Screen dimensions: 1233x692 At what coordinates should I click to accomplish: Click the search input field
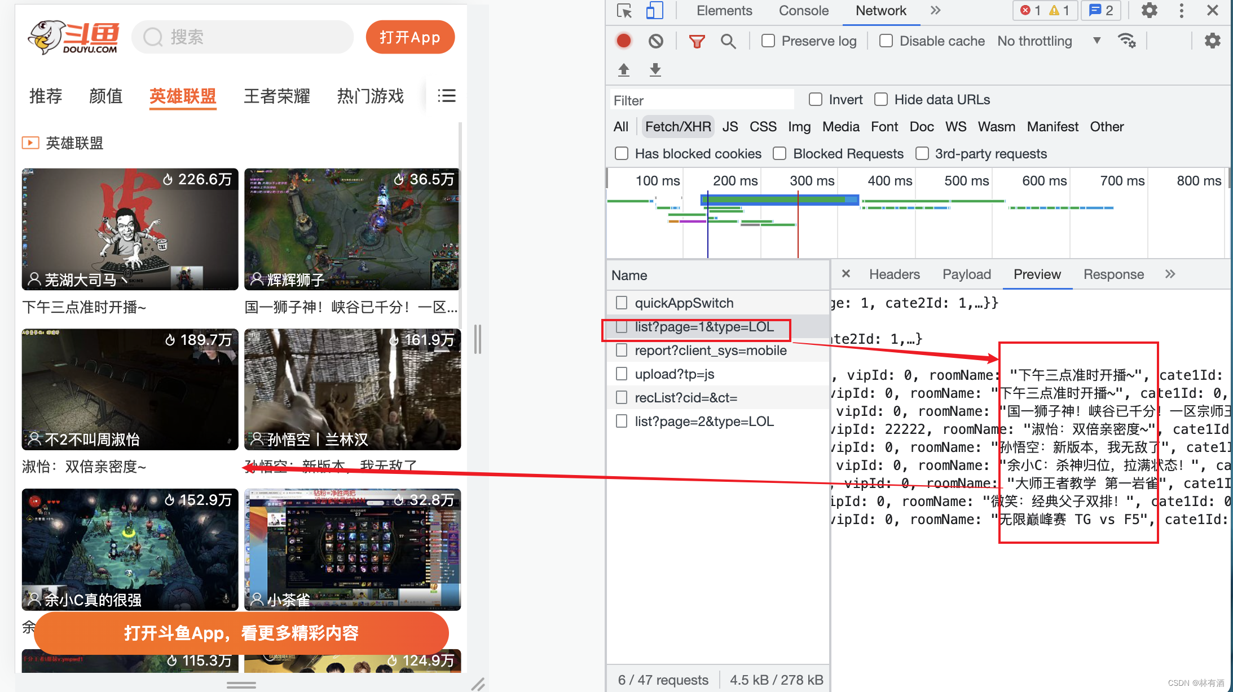243,37
